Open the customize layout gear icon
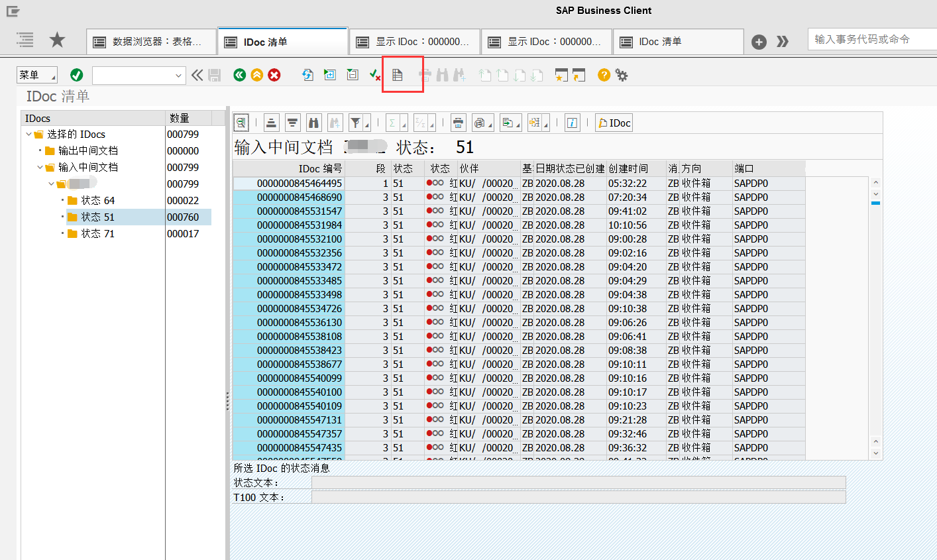 [x=622, y=75]
